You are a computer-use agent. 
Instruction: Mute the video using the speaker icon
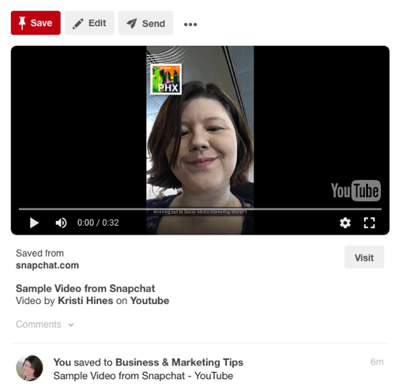point(61,223)
